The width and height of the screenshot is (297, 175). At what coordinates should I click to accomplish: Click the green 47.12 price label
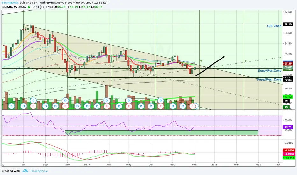(288, 97)
